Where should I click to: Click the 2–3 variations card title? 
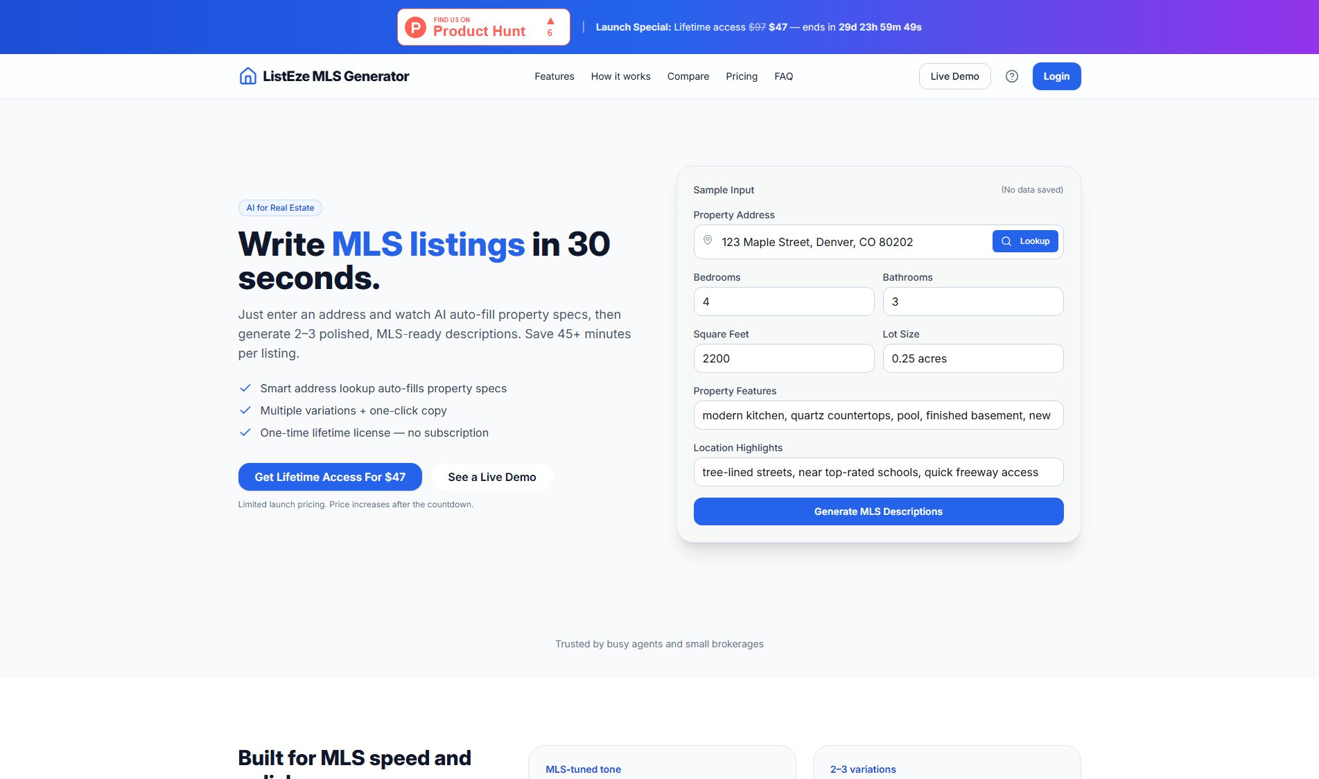[863, 769]
